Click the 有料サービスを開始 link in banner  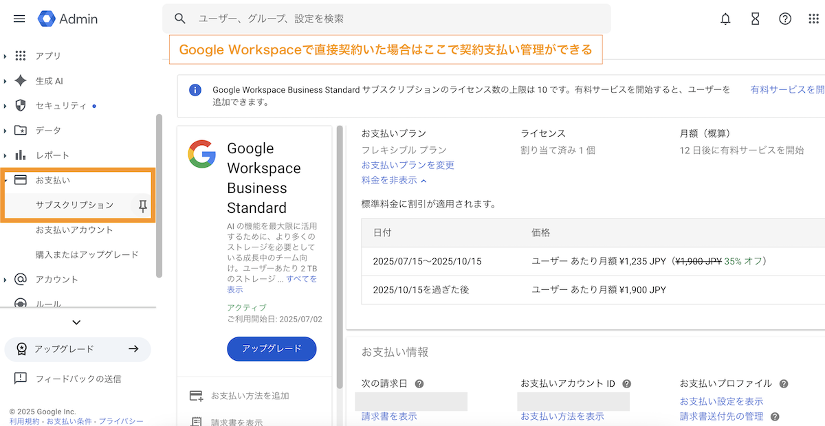pos(788,89)
